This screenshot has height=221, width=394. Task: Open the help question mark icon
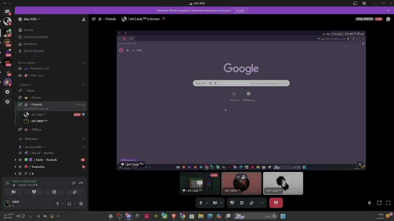tap(364, 3)
